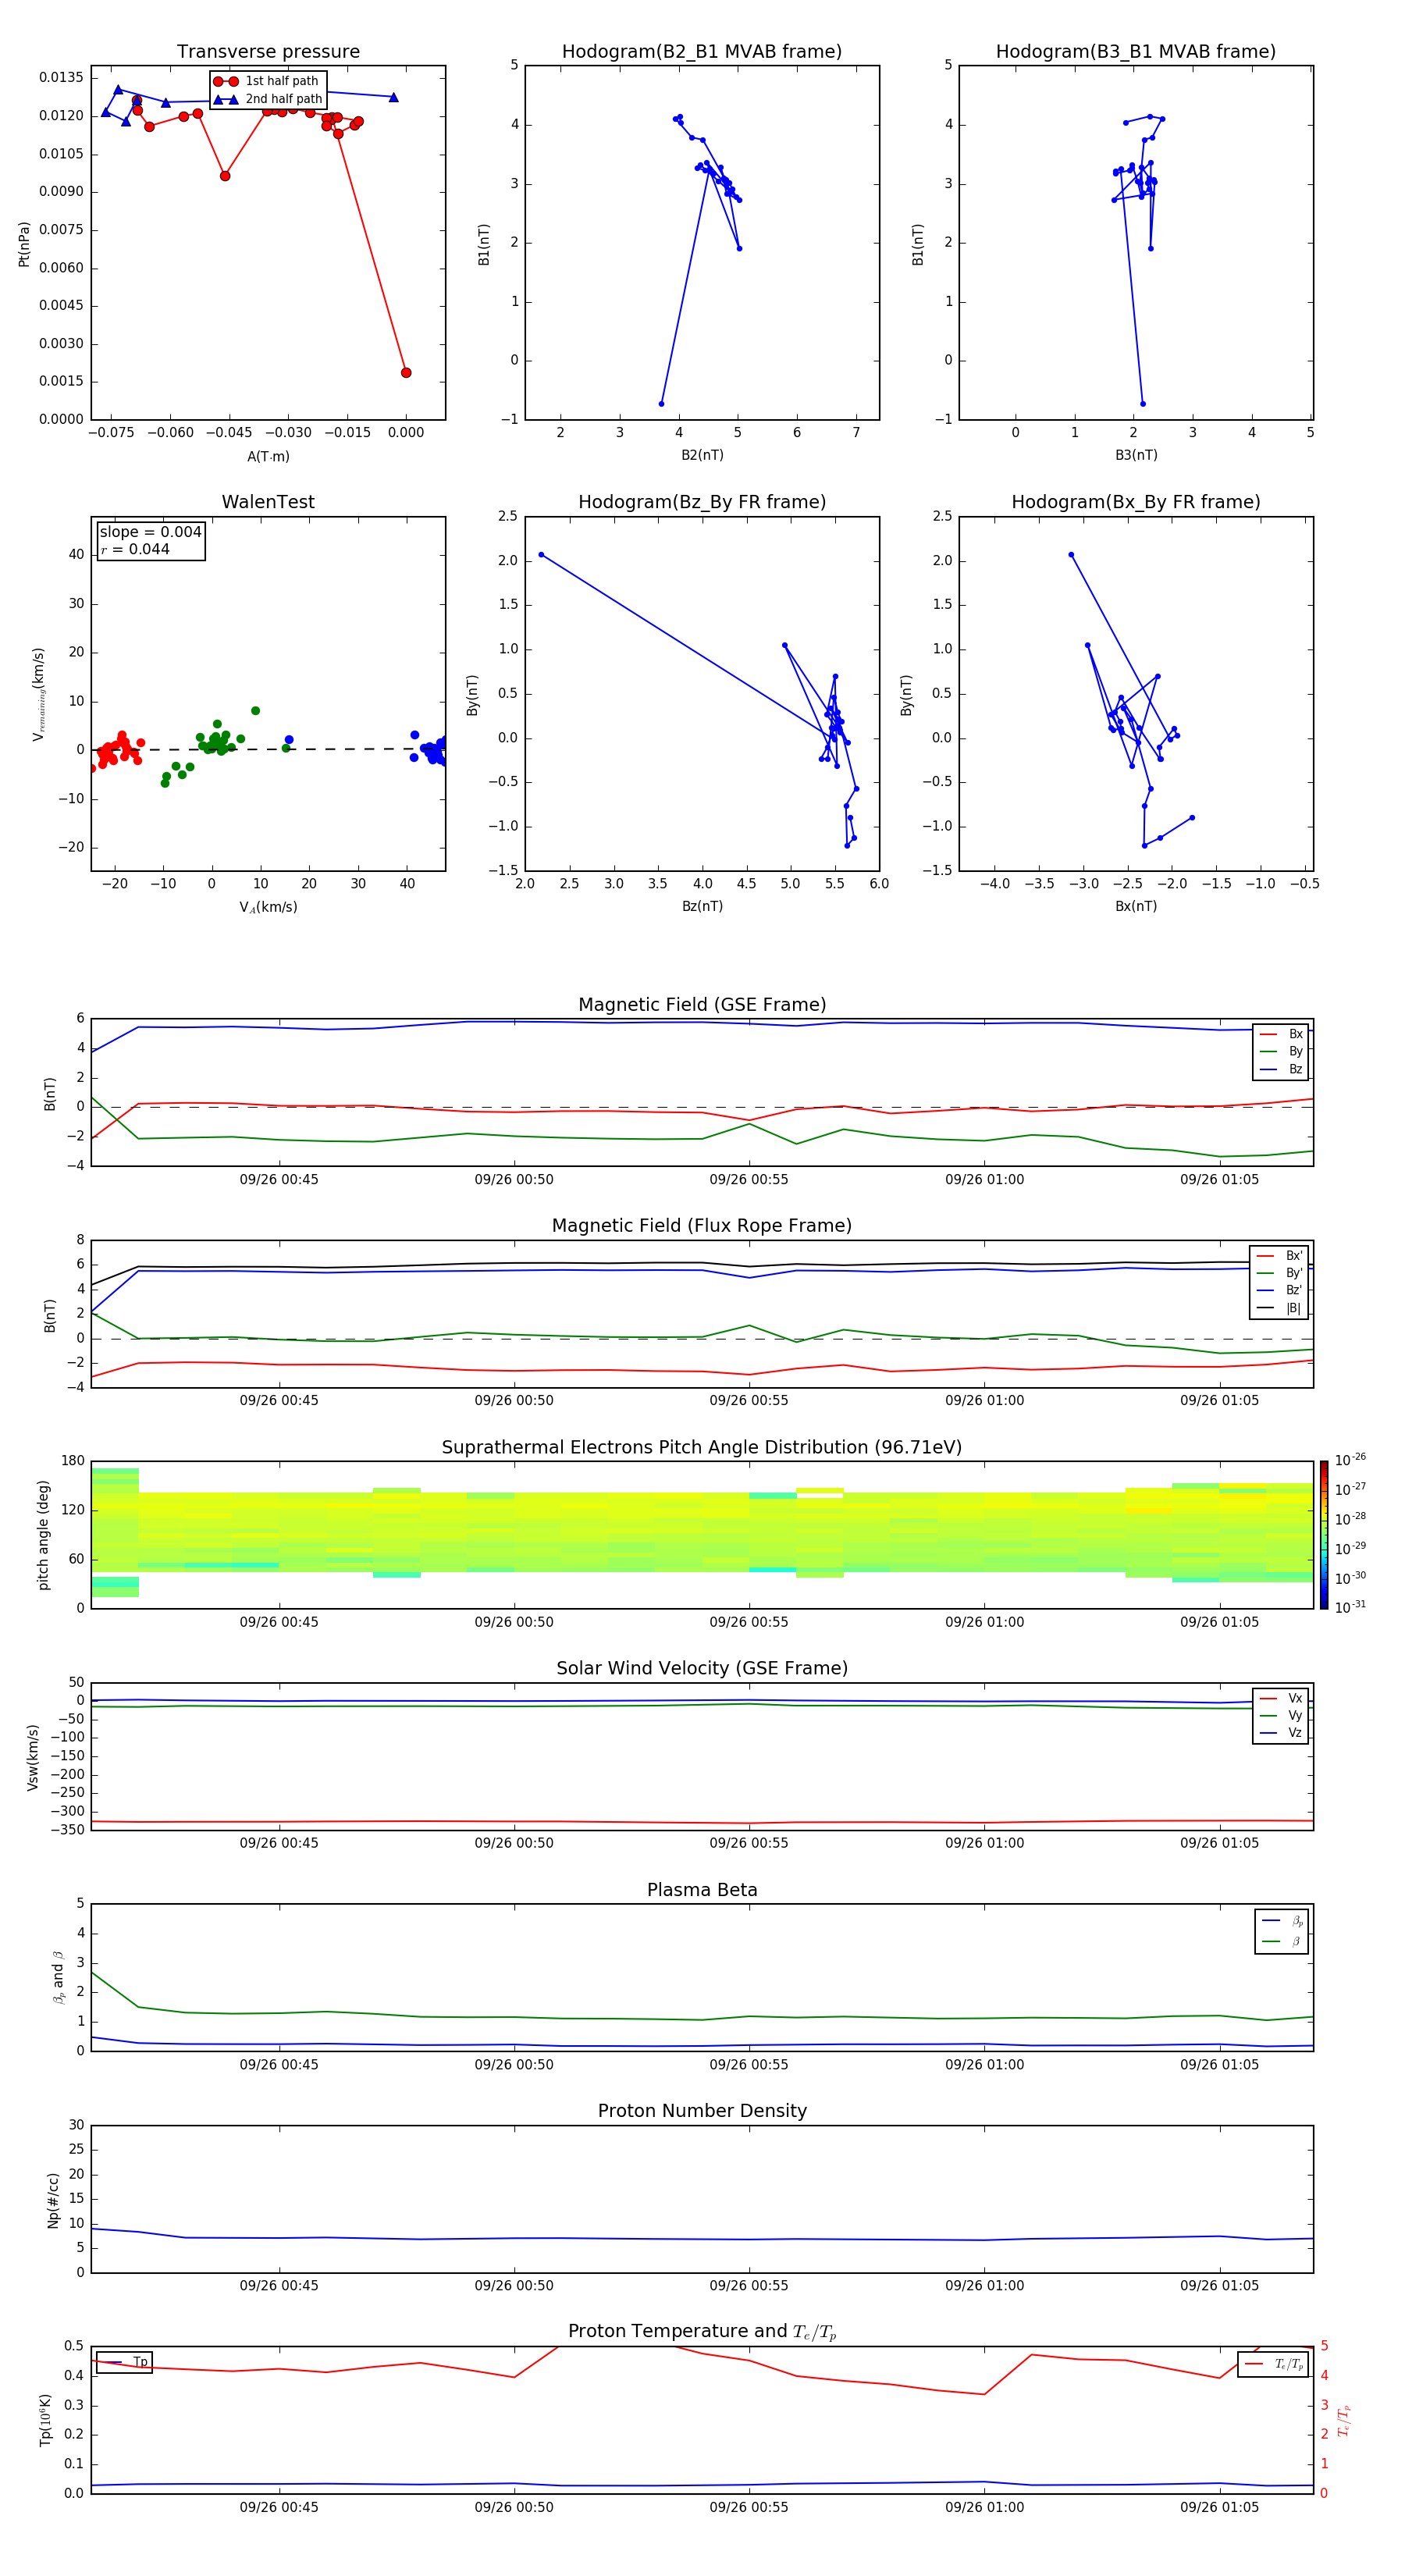Click the 'Bz(nT)' x-axis label
The height and width of the screenshot is (2576, 1405).
(x=702, y=906)
